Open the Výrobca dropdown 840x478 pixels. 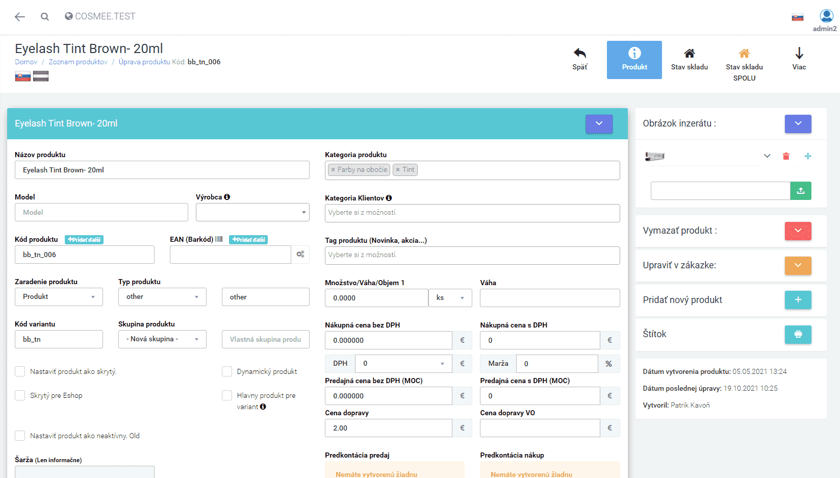252,212
